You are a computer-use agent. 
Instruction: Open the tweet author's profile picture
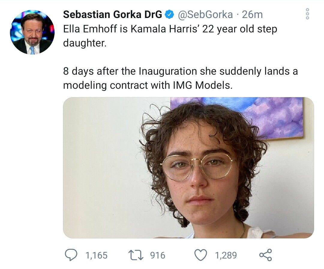[x=32, y=32]
